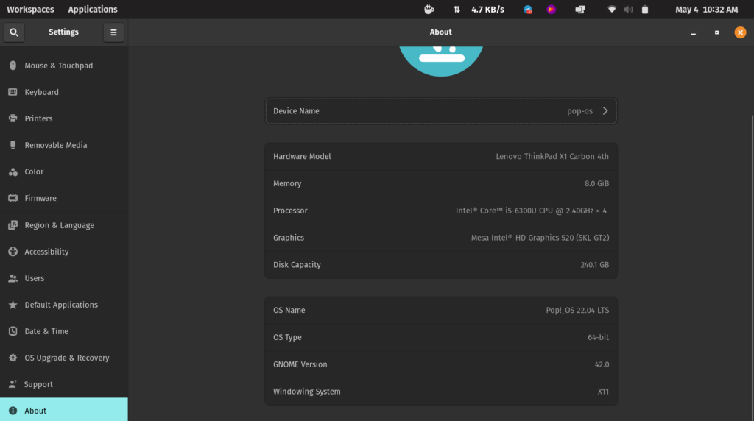Image resolution: width=754 pixels, height=421 pixels.
Task: Click the network speed 4.7 KB/s text
Action: 487,9
